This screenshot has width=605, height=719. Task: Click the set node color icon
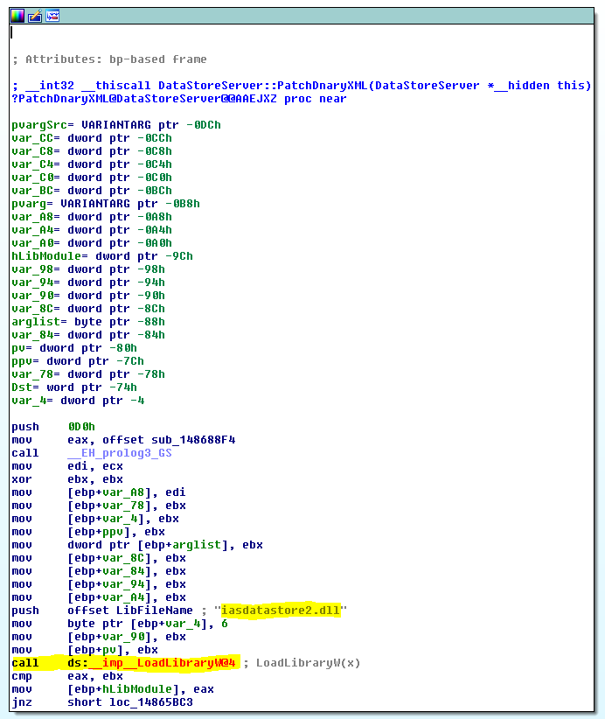point(17,17)
